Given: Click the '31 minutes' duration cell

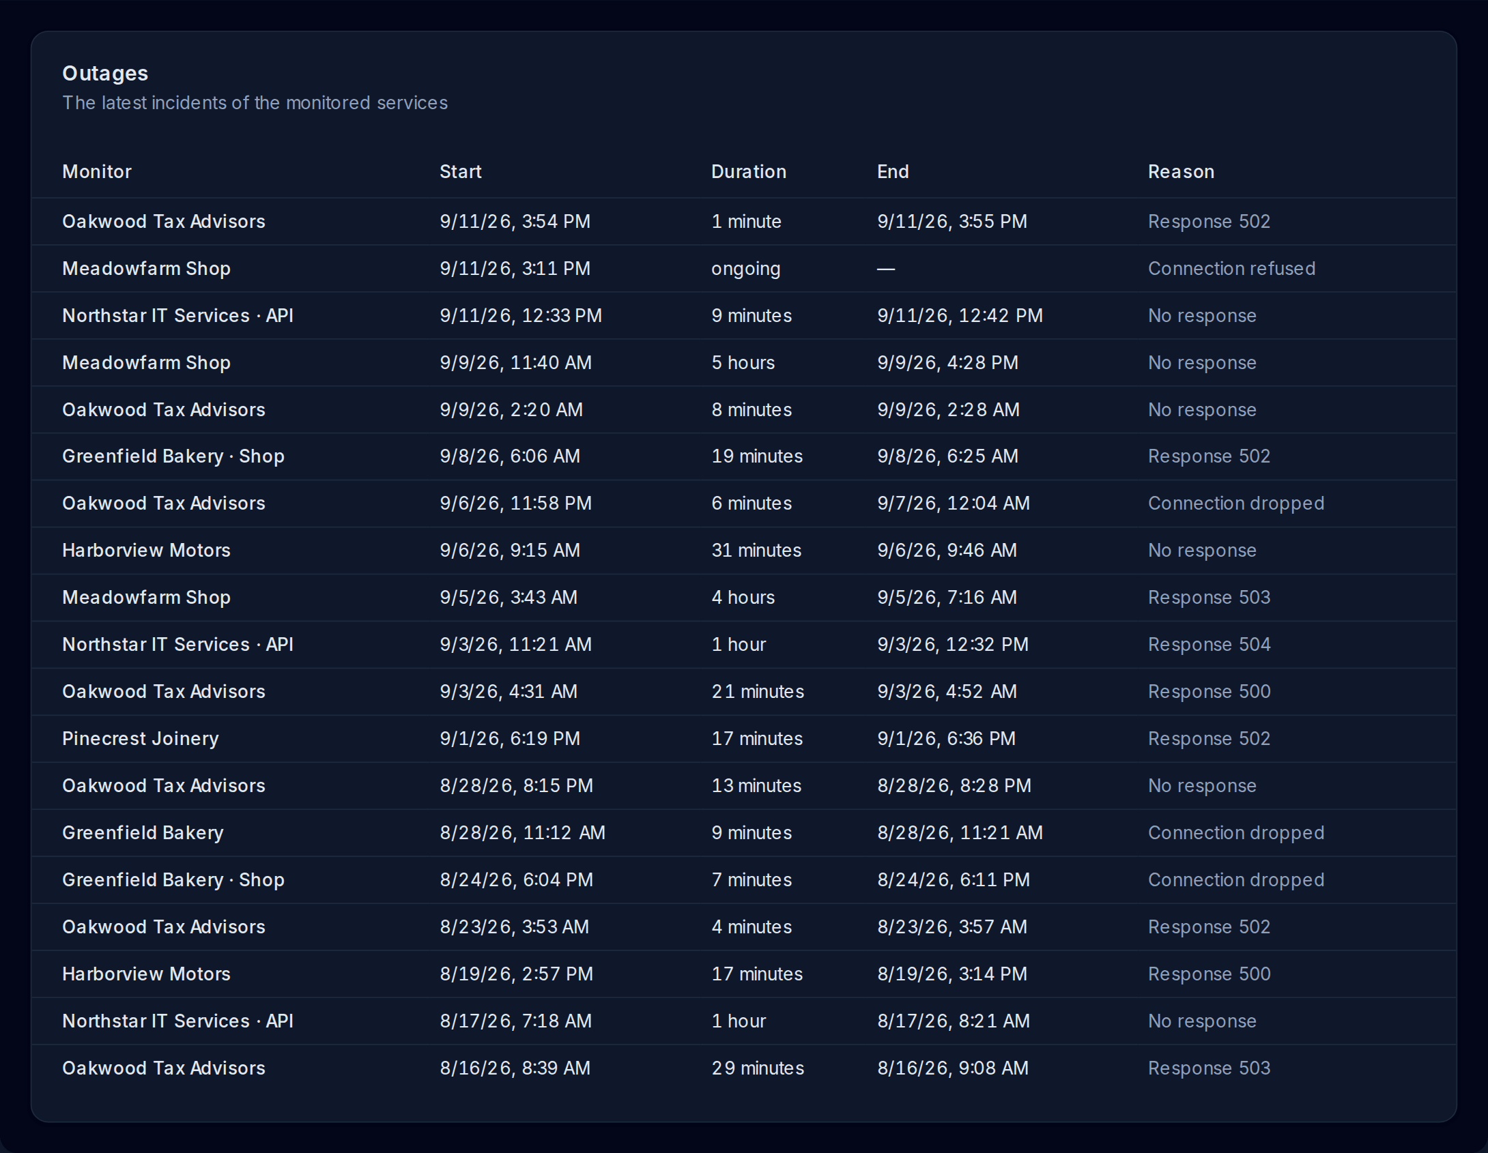Looking at the screenshot, I should point(756,551).
